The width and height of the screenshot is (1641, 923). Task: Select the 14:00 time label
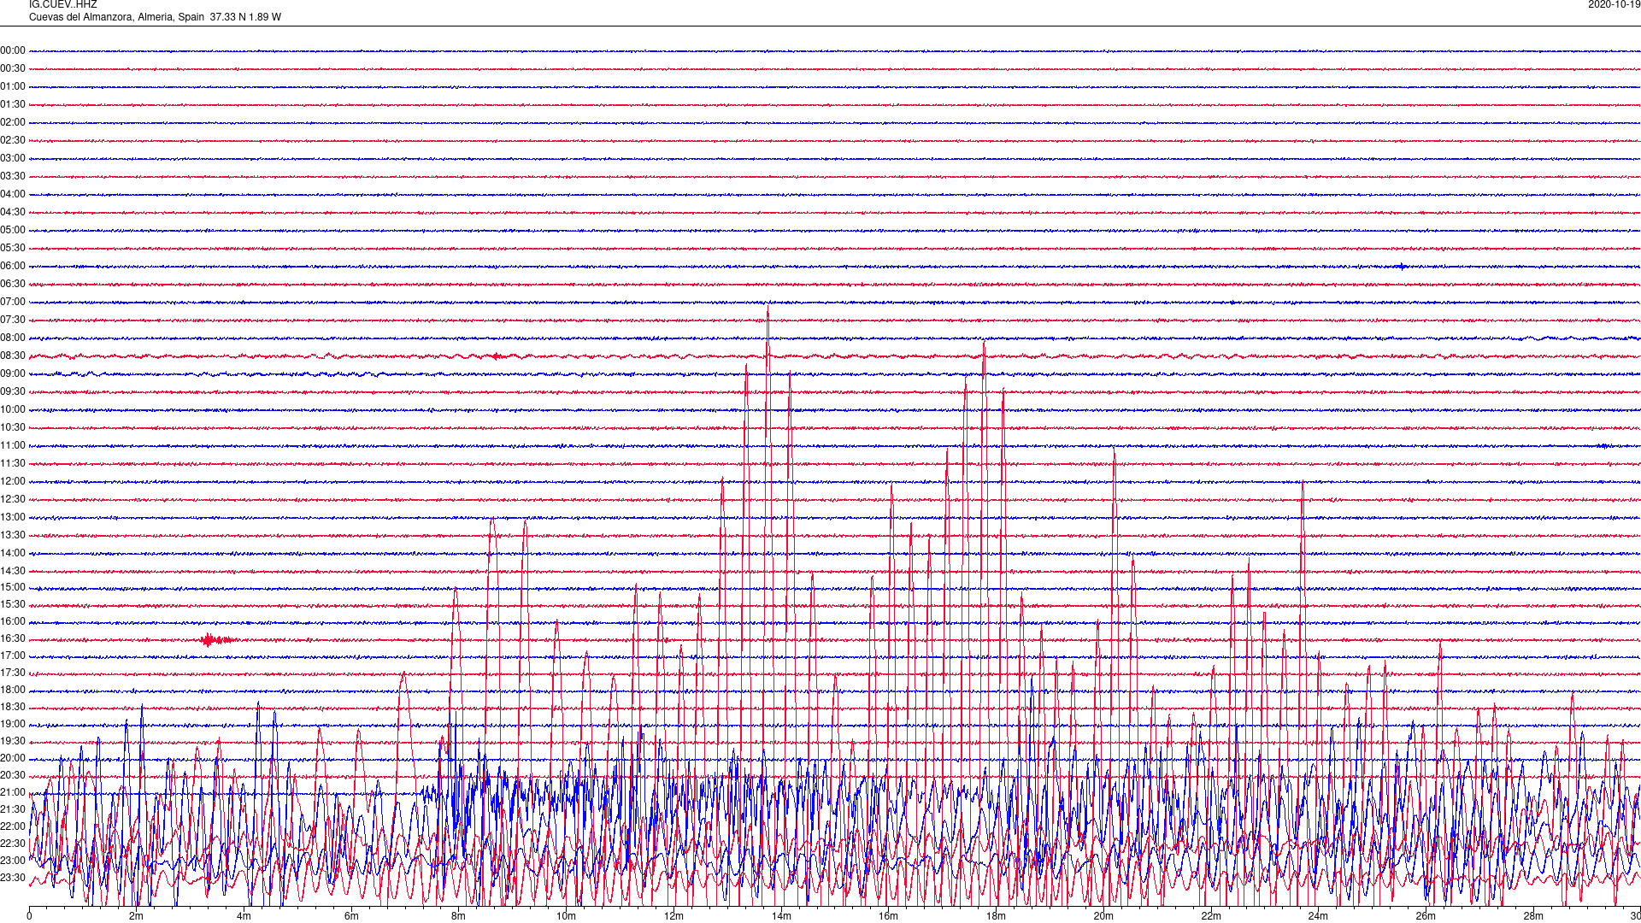pyautogui.click(x=13, y=553)
